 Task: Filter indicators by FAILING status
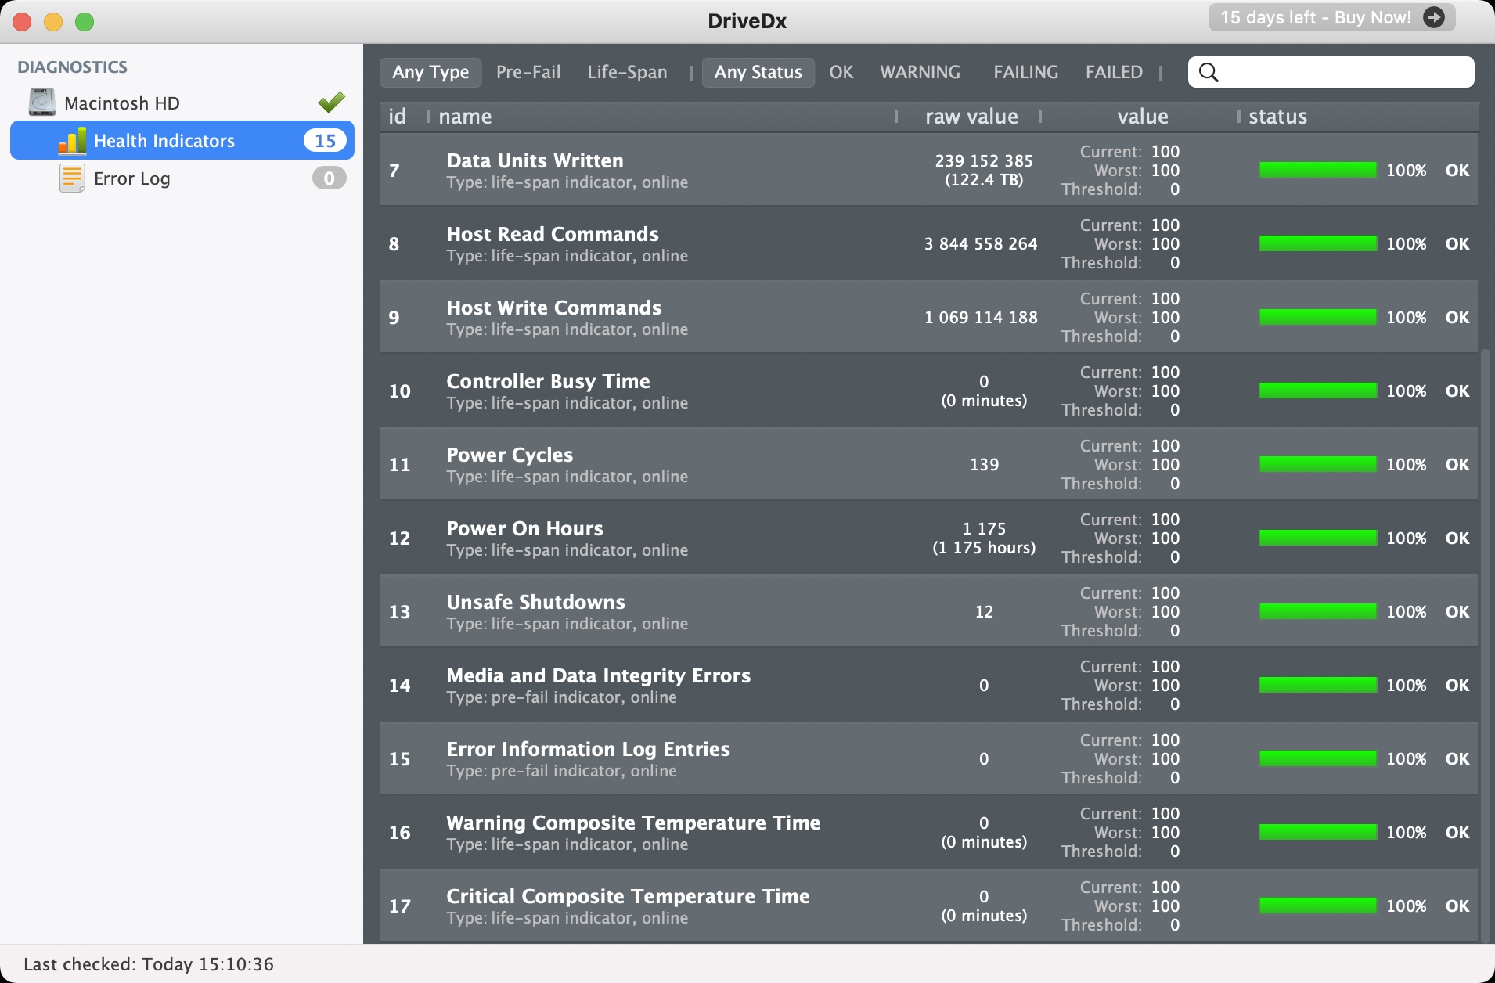point(1025,73)
